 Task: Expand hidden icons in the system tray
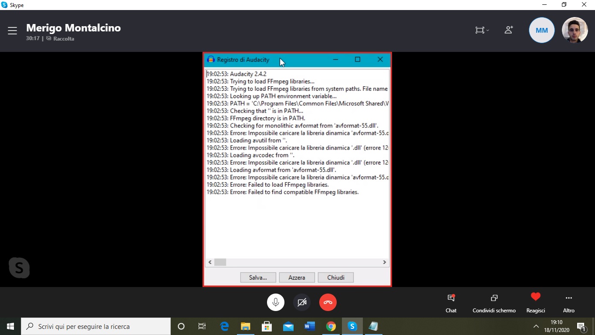pos(536,326)
